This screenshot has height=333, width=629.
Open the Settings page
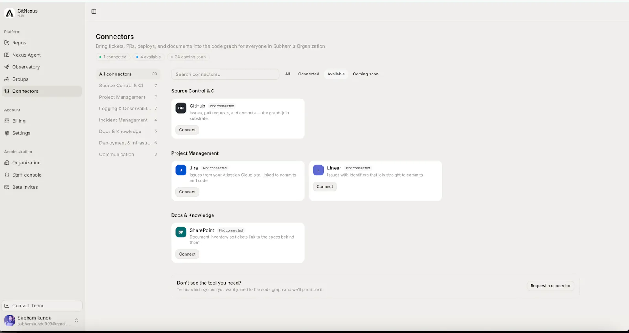42,133
